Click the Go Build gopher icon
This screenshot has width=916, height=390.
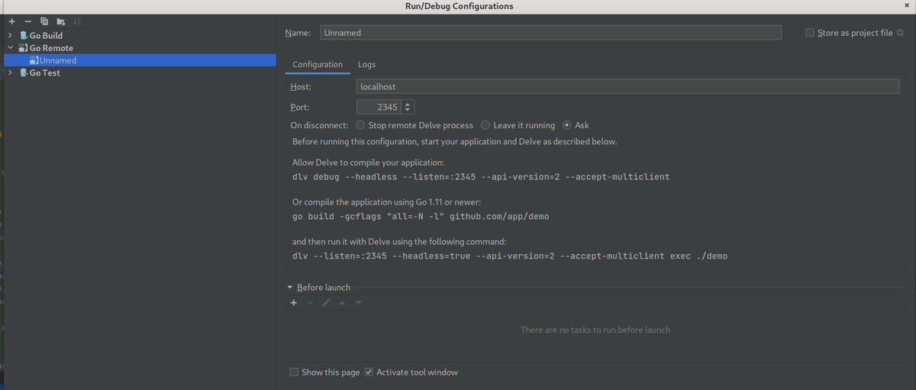(24, 35)
